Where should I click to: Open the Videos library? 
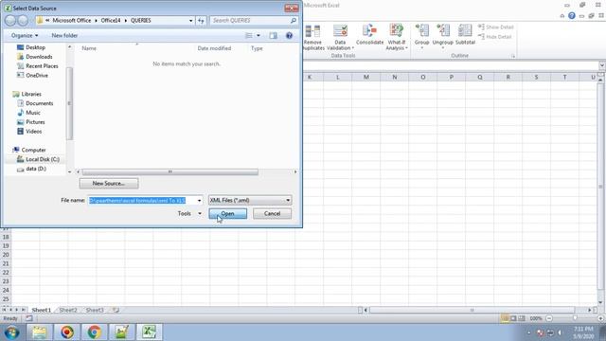point(29,132)
